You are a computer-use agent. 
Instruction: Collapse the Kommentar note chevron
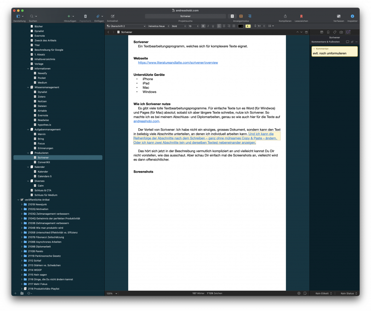coord(314,49)
